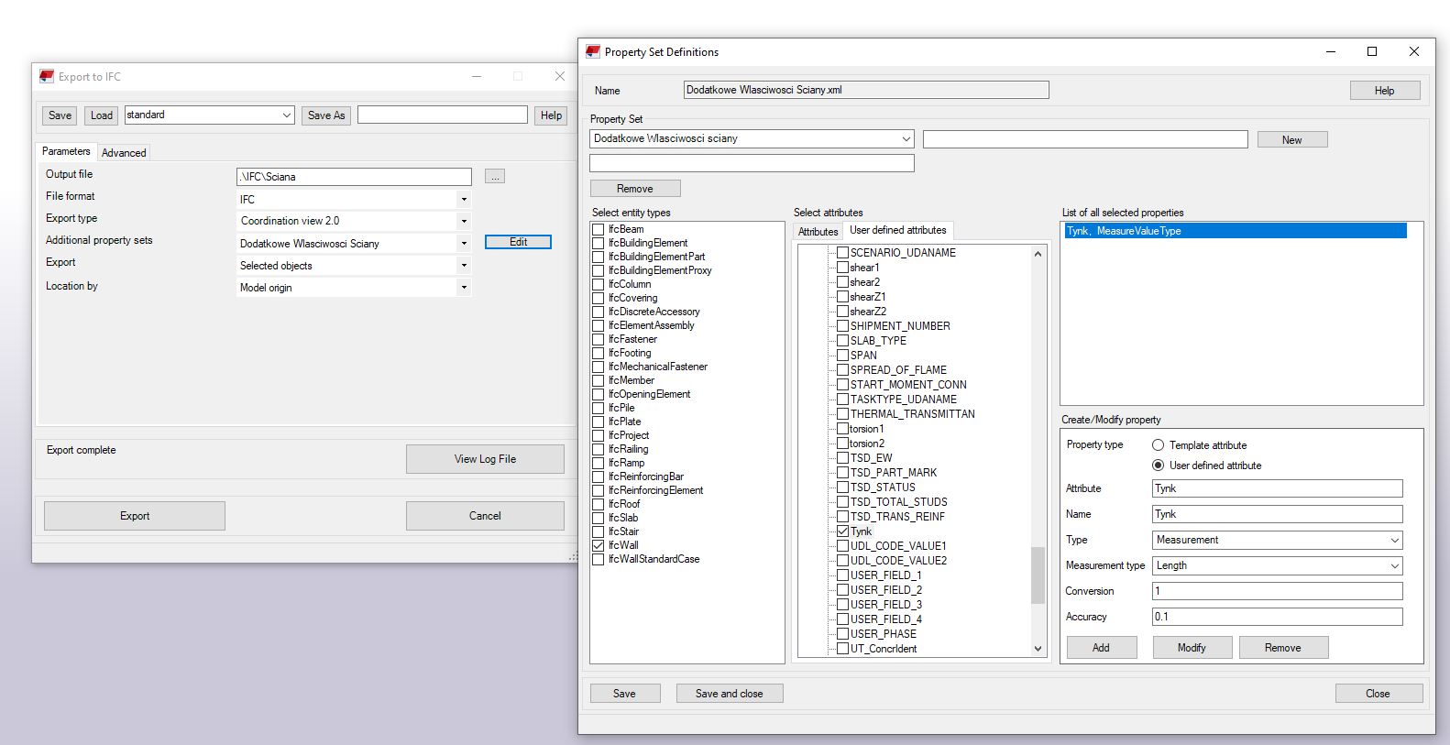
Task: Open Additional property sets dropdown
Action: pos(464,243)
